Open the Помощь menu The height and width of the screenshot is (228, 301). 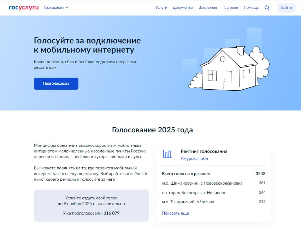pyautogui.click(x=250, y=7)
